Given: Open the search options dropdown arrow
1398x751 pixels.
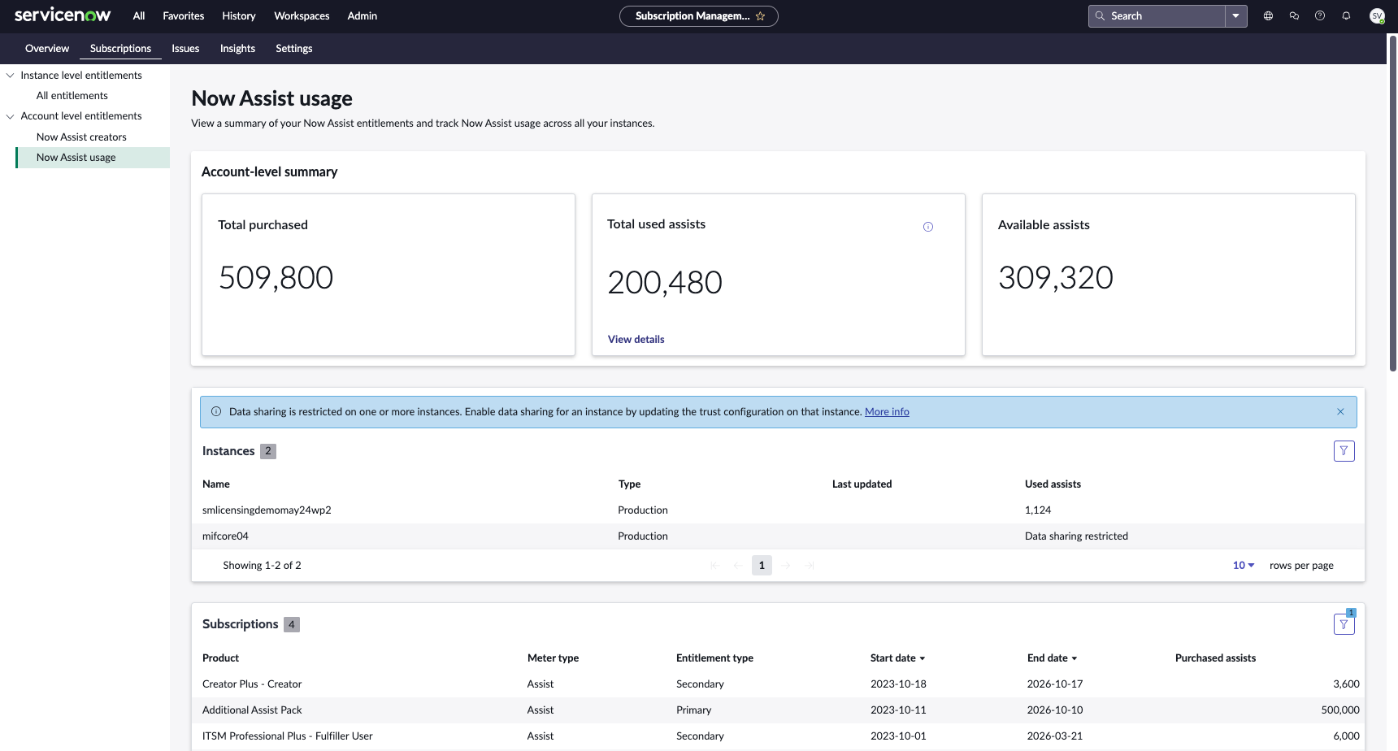Looking at the screenshot, I should click(x=1235, y=15).
